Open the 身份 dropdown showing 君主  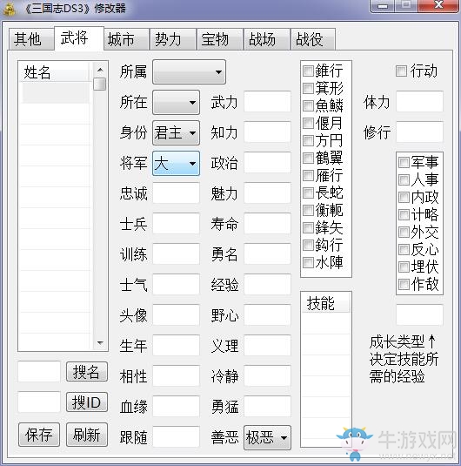point(176,133)
